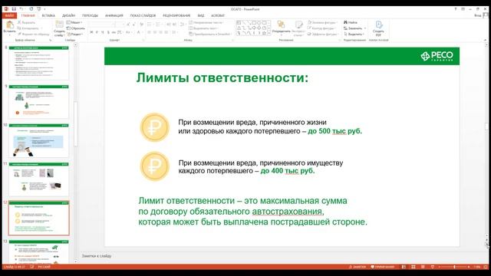Click the Paste (Вставить) clipboard icon
Screen dimensions: 491x276
point(9,25)
